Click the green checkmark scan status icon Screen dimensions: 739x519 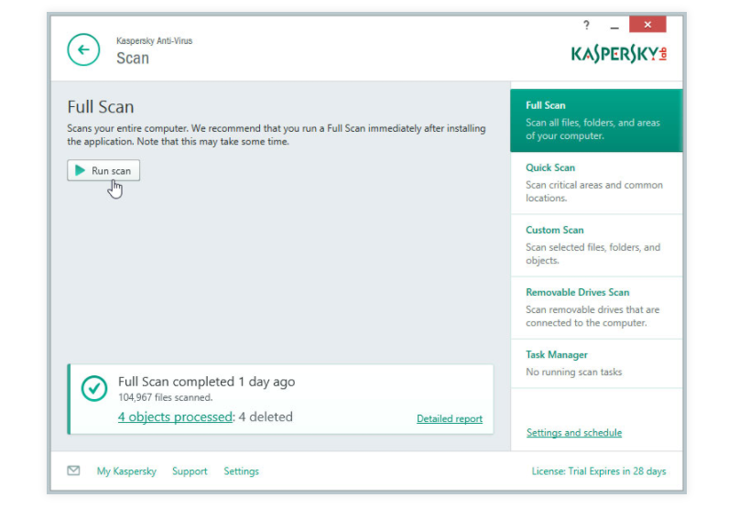[x=94, y=388]
